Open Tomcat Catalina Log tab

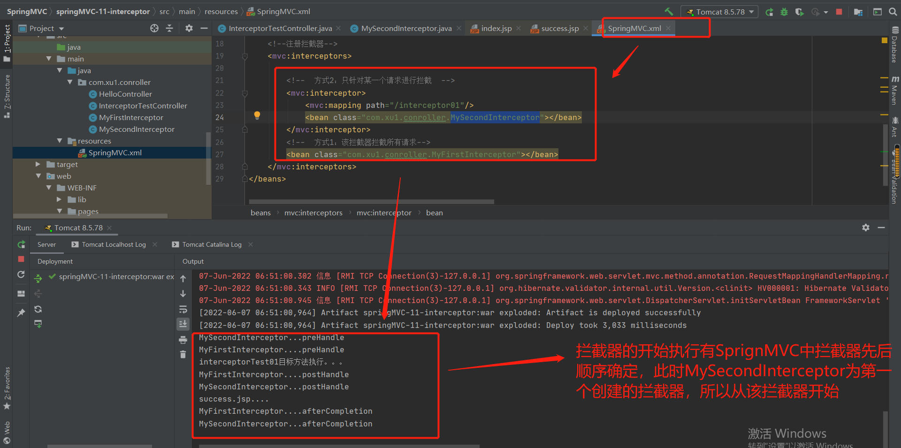point(212,244)
